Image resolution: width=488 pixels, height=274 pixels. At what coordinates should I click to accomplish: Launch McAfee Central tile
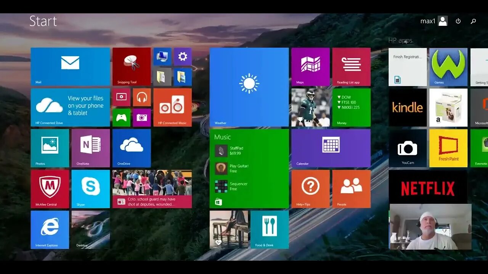click(x=50, y=189)
